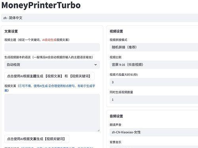Click the 背景音乐 label
This screenshot has height=148, width=198.
click(116, 142)
